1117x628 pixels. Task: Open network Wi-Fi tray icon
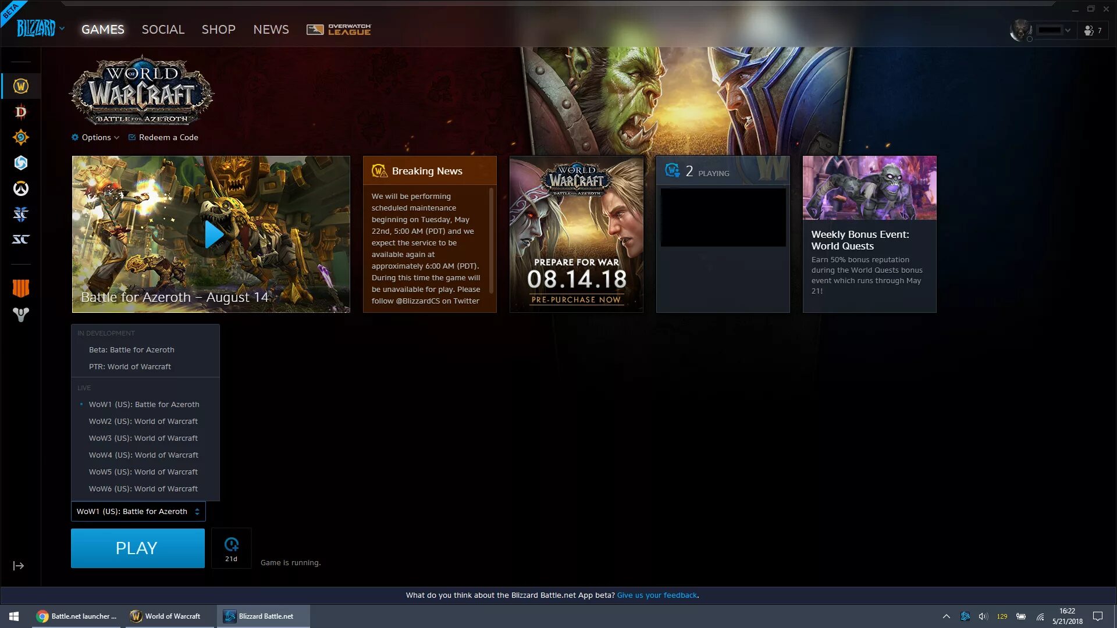(x=1040, y=616)
